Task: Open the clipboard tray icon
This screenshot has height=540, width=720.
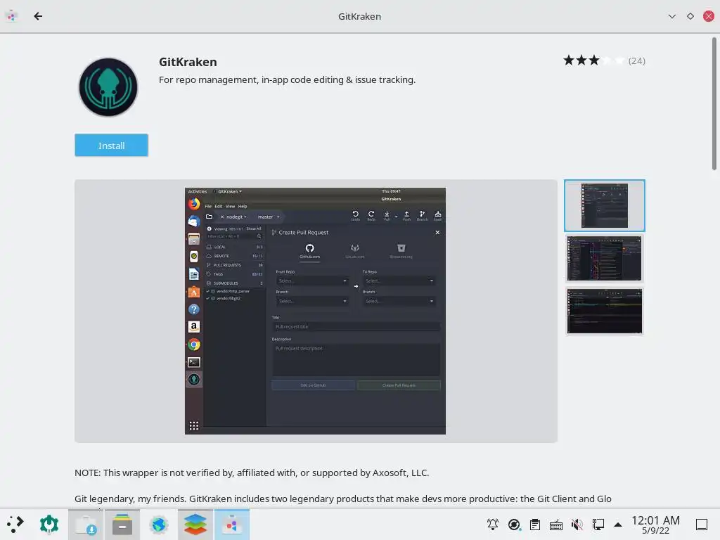Action: pyautogui.click(x=535, y=525)
